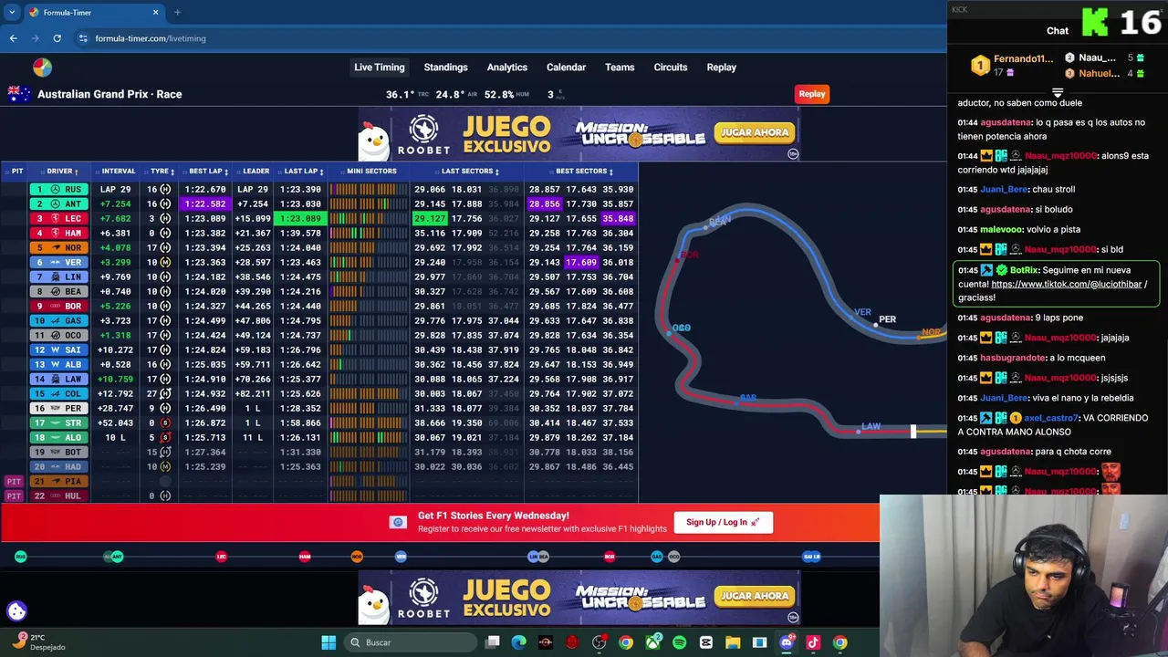Viewport: 1168px width, 657px height.
Task: Click the Formula-Timer logo icon
Action: point(42,67)
